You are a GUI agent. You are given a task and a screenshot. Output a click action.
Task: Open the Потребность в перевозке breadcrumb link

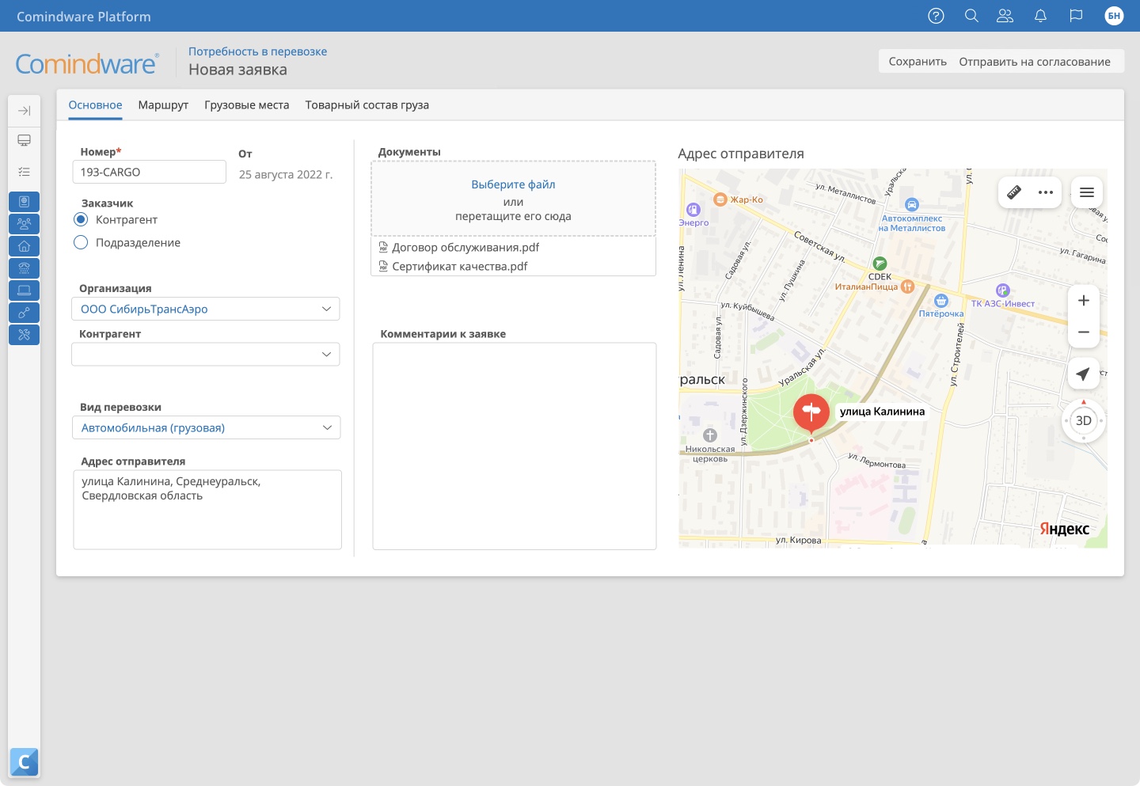click(x=257, y=51)
